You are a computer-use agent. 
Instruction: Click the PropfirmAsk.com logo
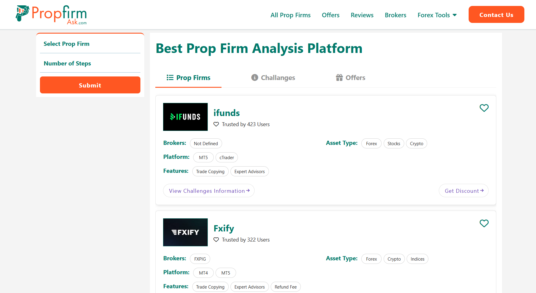51,14
